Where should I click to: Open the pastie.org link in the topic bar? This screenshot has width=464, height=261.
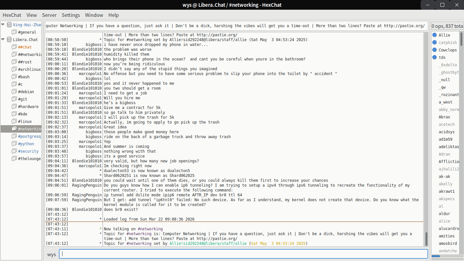(404, 26)
